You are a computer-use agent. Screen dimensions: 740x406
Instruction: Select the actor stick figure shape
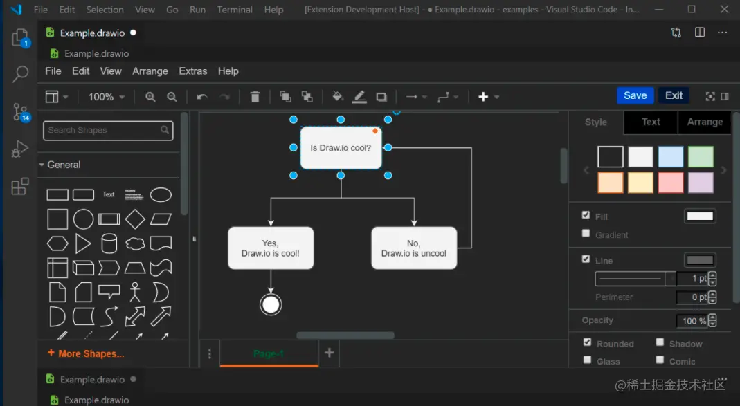click(x=135, y=292)
